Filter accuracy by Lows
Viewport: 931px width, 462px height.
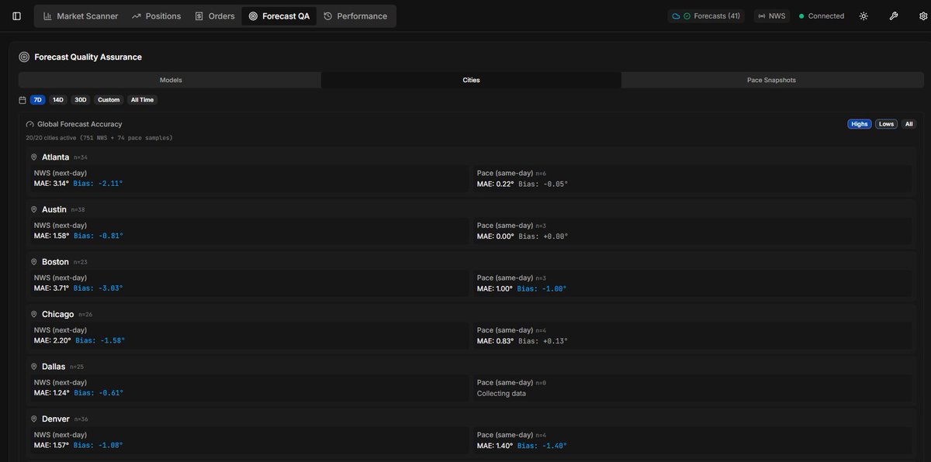(x=886, y=124)
